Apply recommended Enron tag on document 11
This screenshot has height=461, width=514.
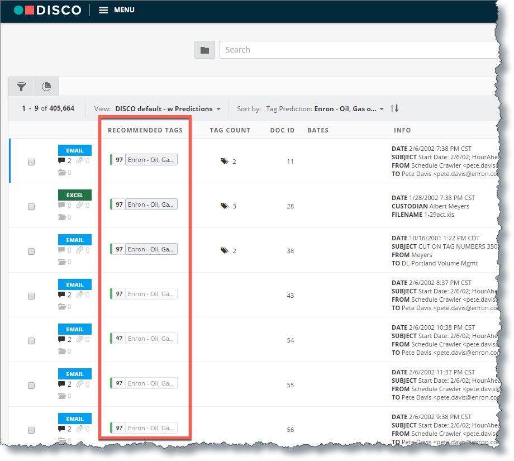click(151, 160)
